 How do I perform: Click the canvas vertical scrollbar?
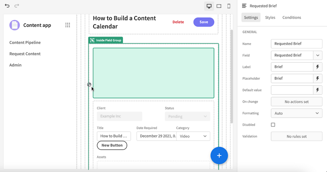click(232, 76)
